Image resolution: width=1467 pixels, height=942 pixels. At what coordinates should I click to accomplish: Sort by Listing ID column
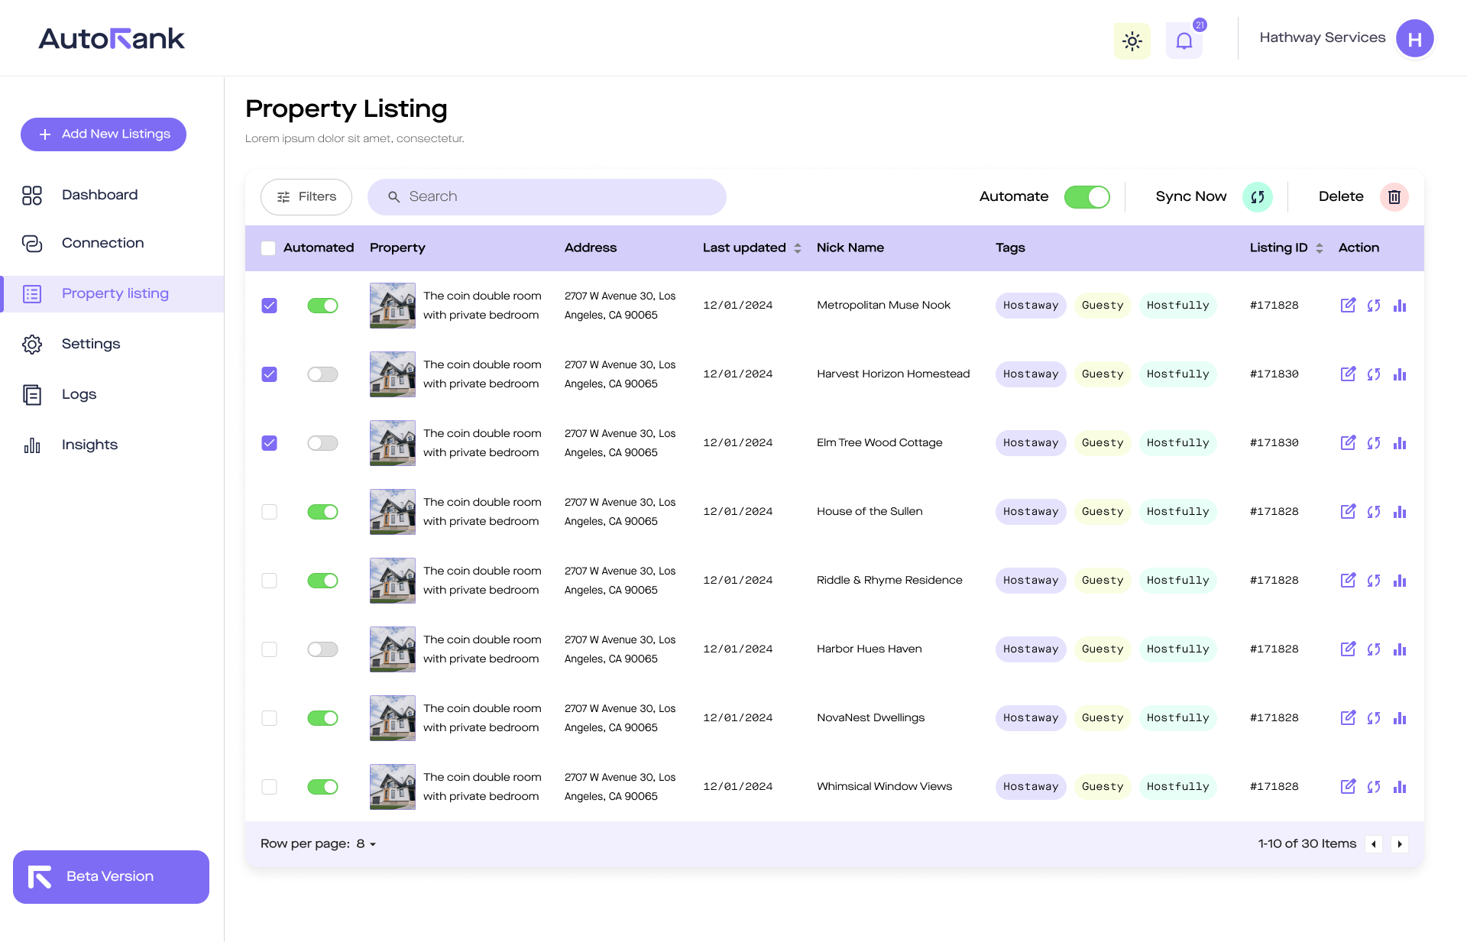pyautogui.click(x=1319, y=248)
